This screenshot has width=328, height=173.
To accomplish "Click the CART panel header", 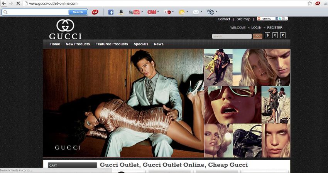I will click(73, 165).
